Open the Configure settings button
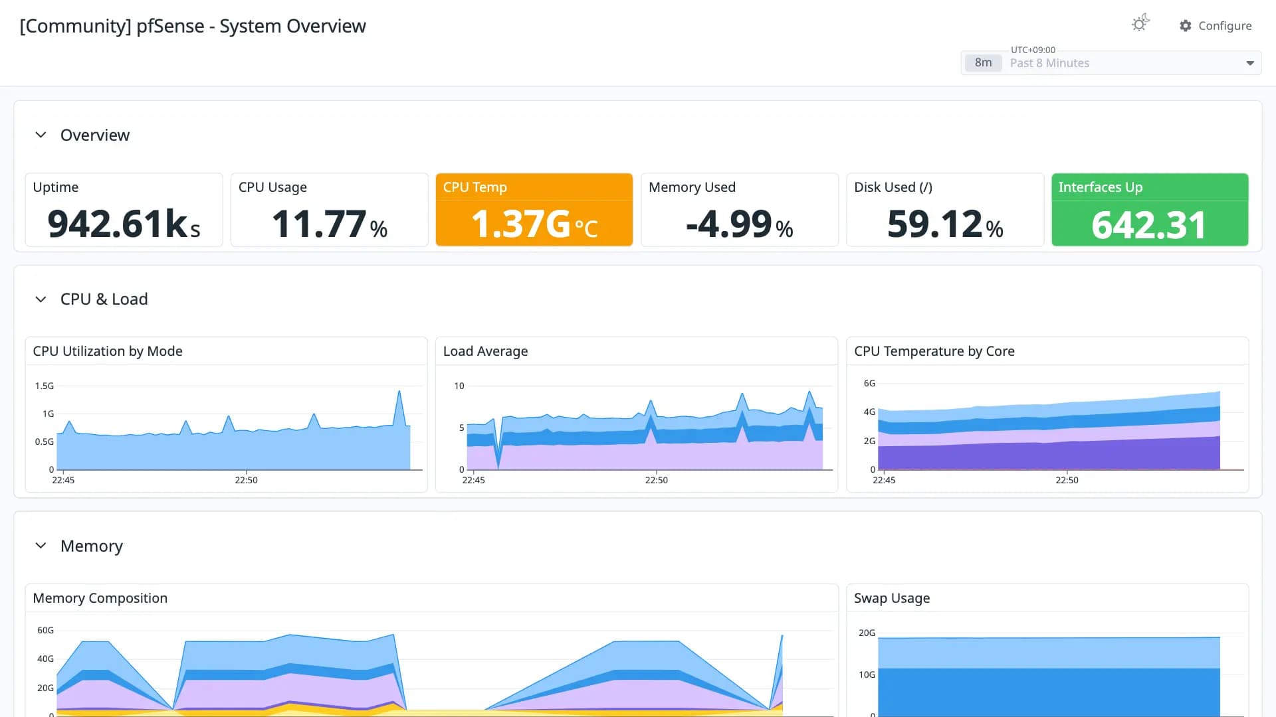 coord(1216,25)
